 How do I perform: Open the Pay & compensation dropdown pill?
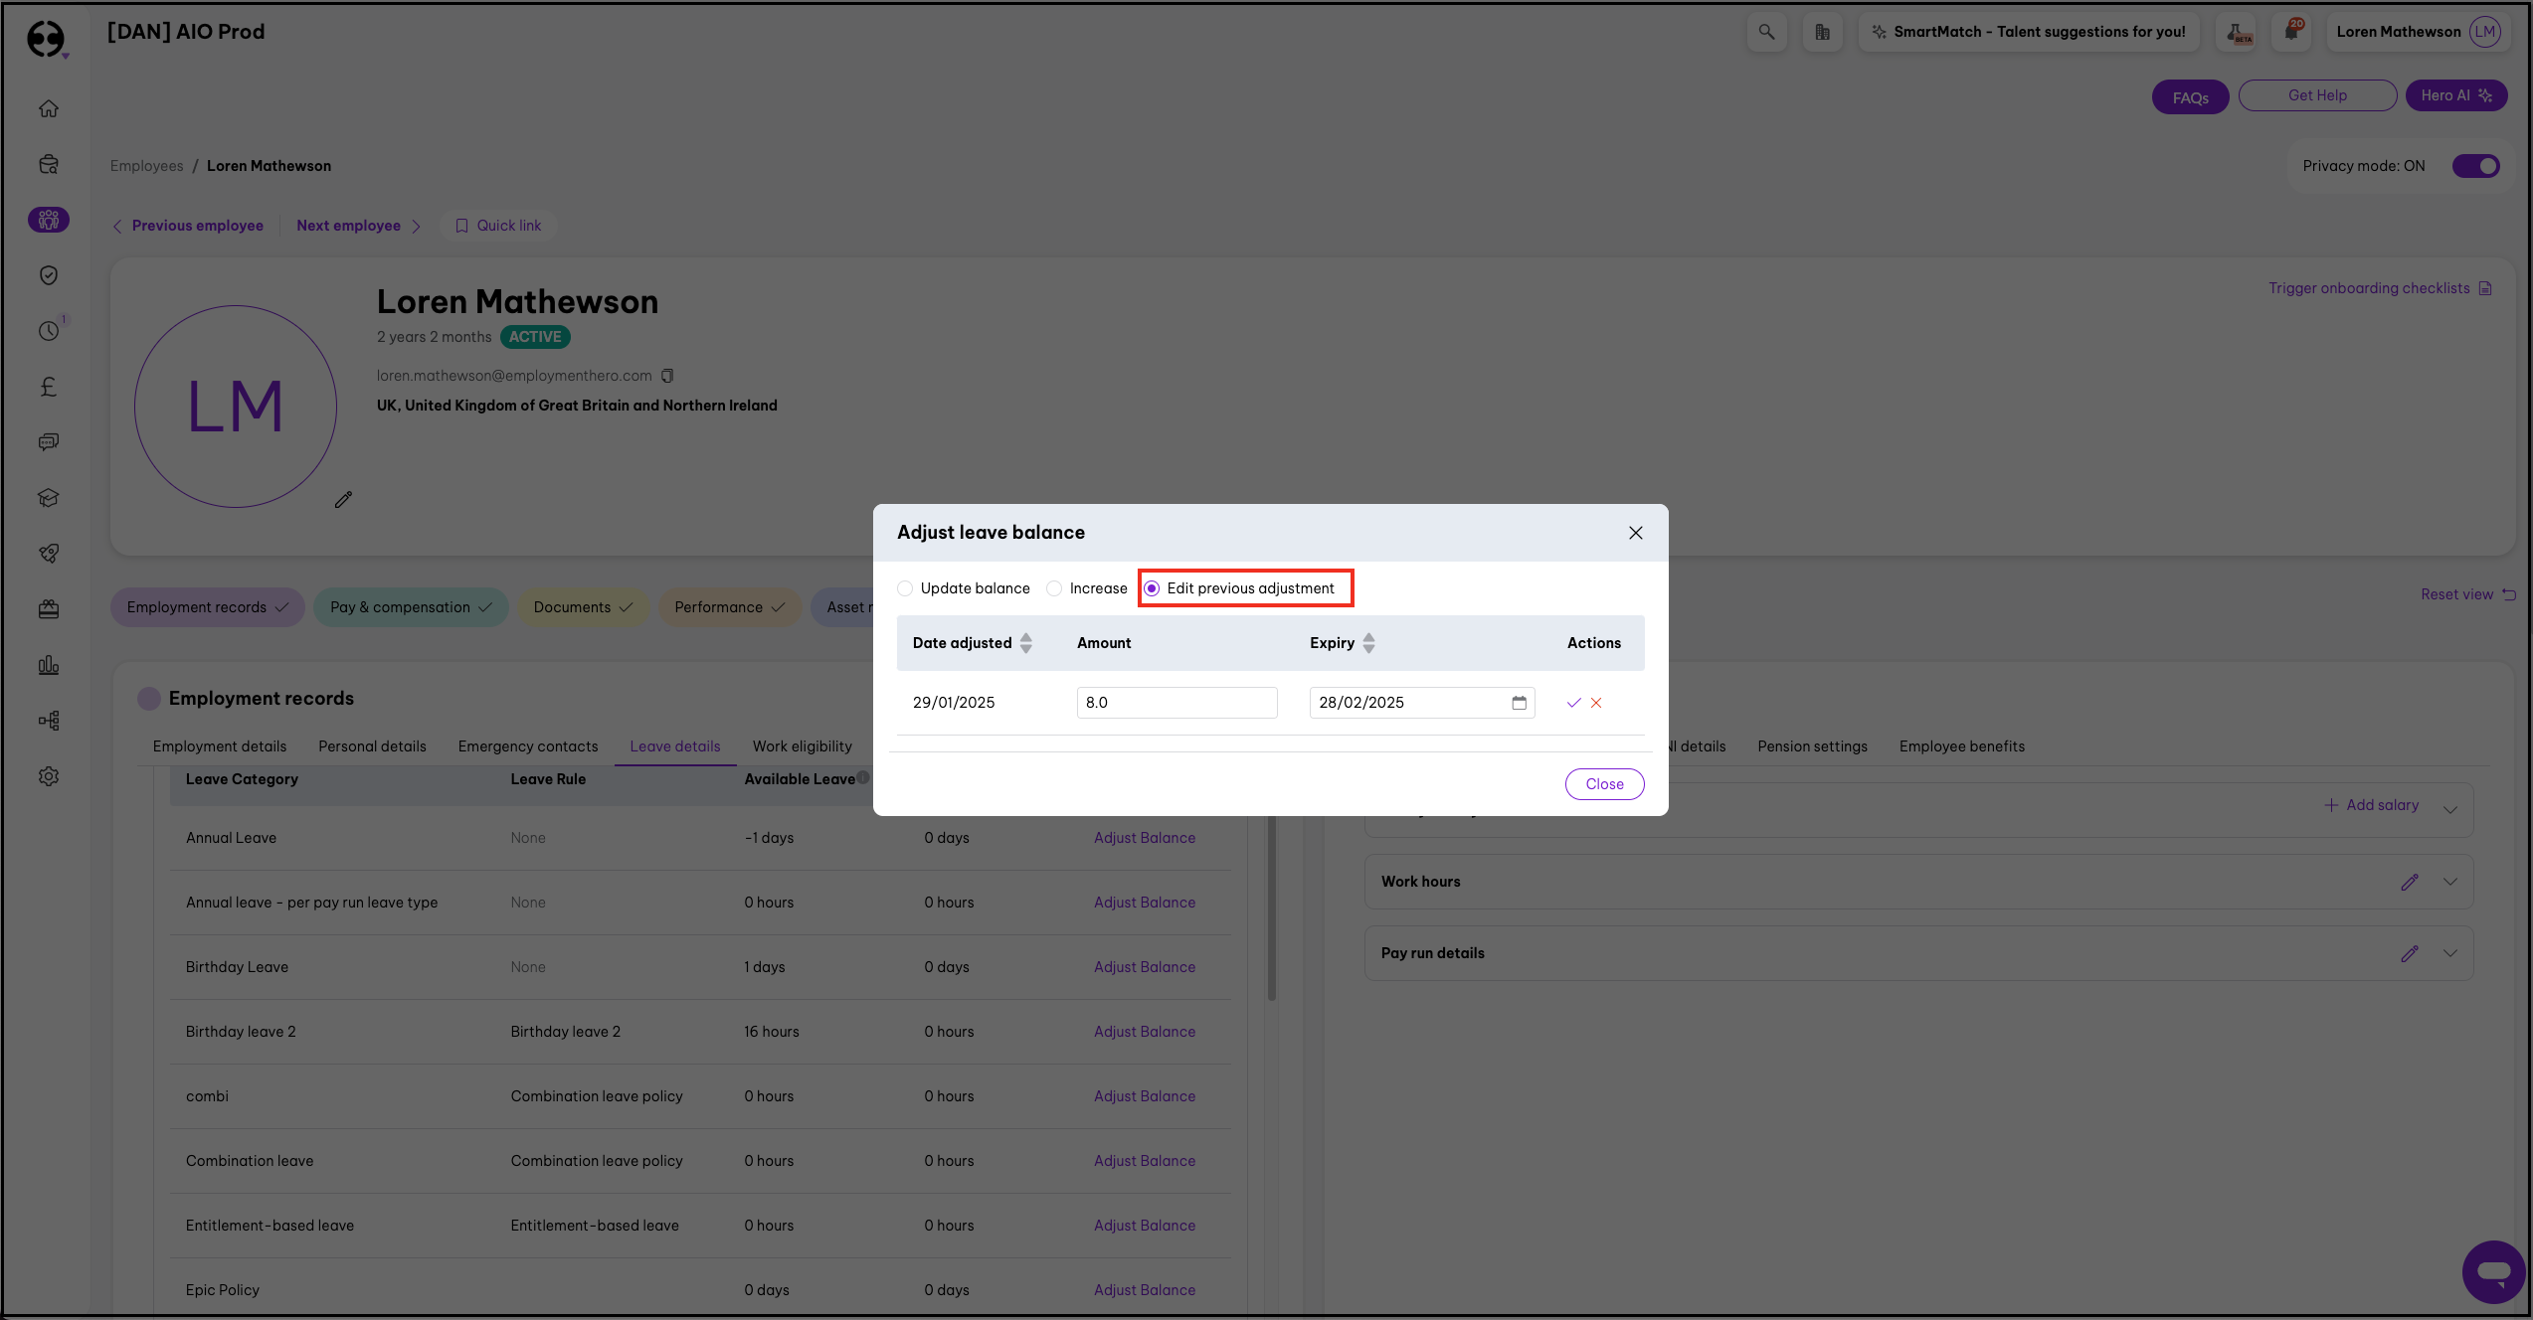pos(411,607)
